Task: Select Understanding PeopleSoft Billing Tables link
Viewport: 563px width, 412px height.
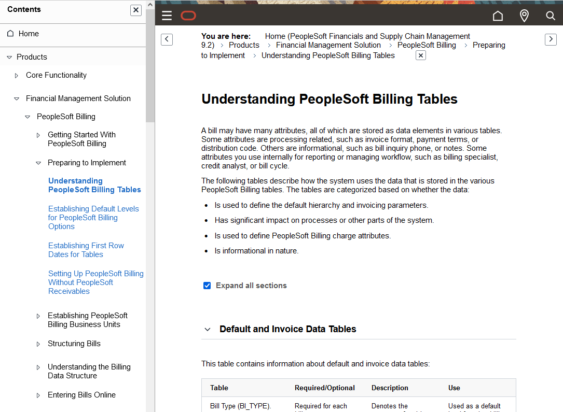Action: (94, 185)
